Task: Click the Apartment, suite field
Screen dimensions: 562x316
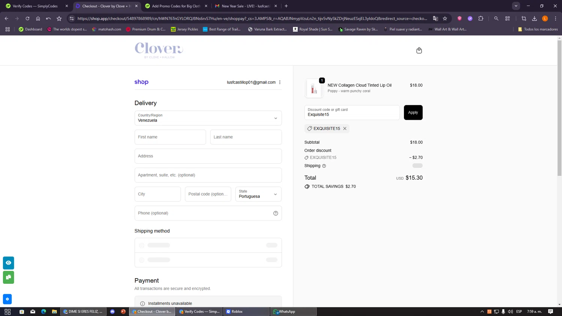Action: tap(208, 175)
